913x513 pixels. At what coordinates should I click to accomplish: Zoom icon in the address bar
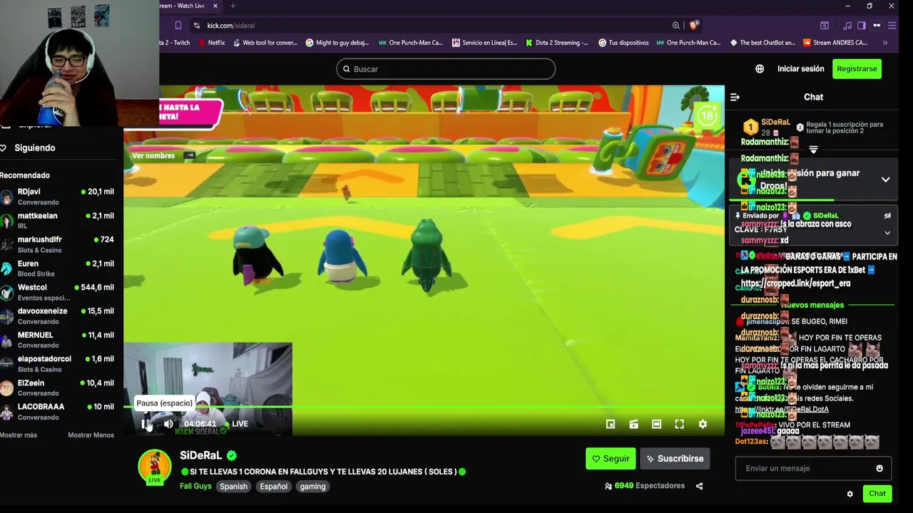coord(675,25)
